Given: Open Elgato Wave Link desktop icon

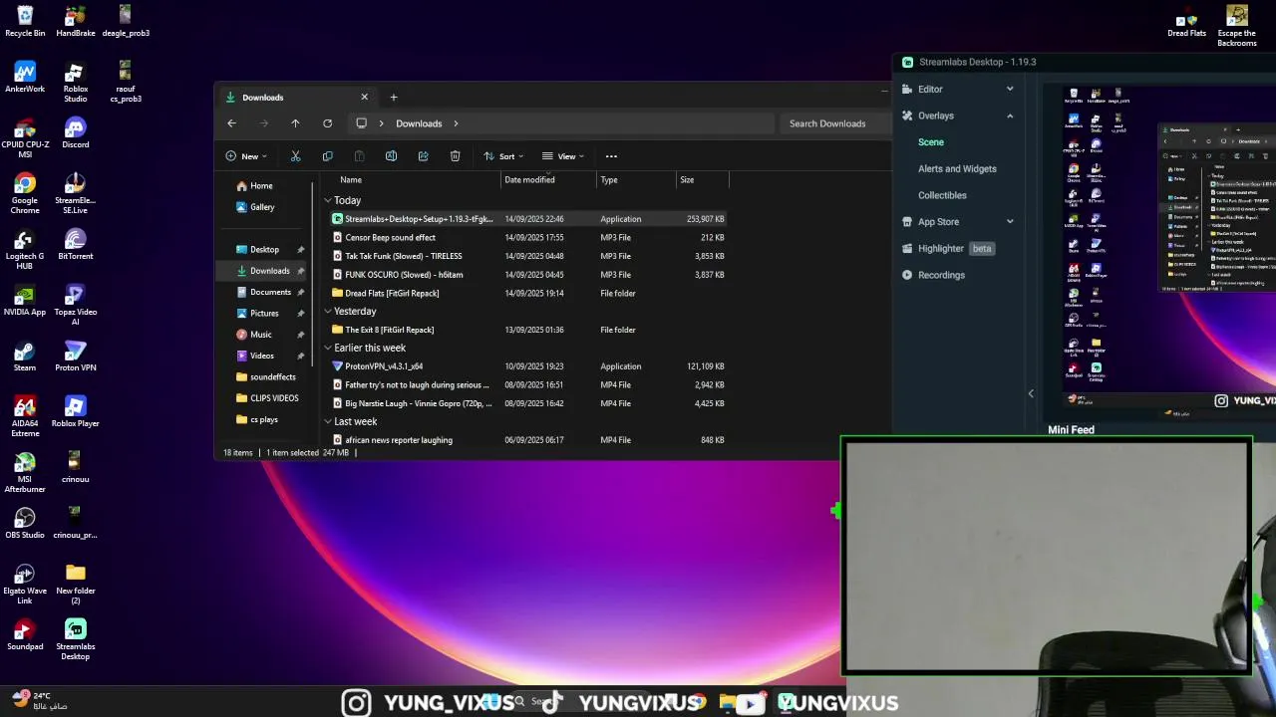Looking at the screenshot, I should [x=25, y=585].
